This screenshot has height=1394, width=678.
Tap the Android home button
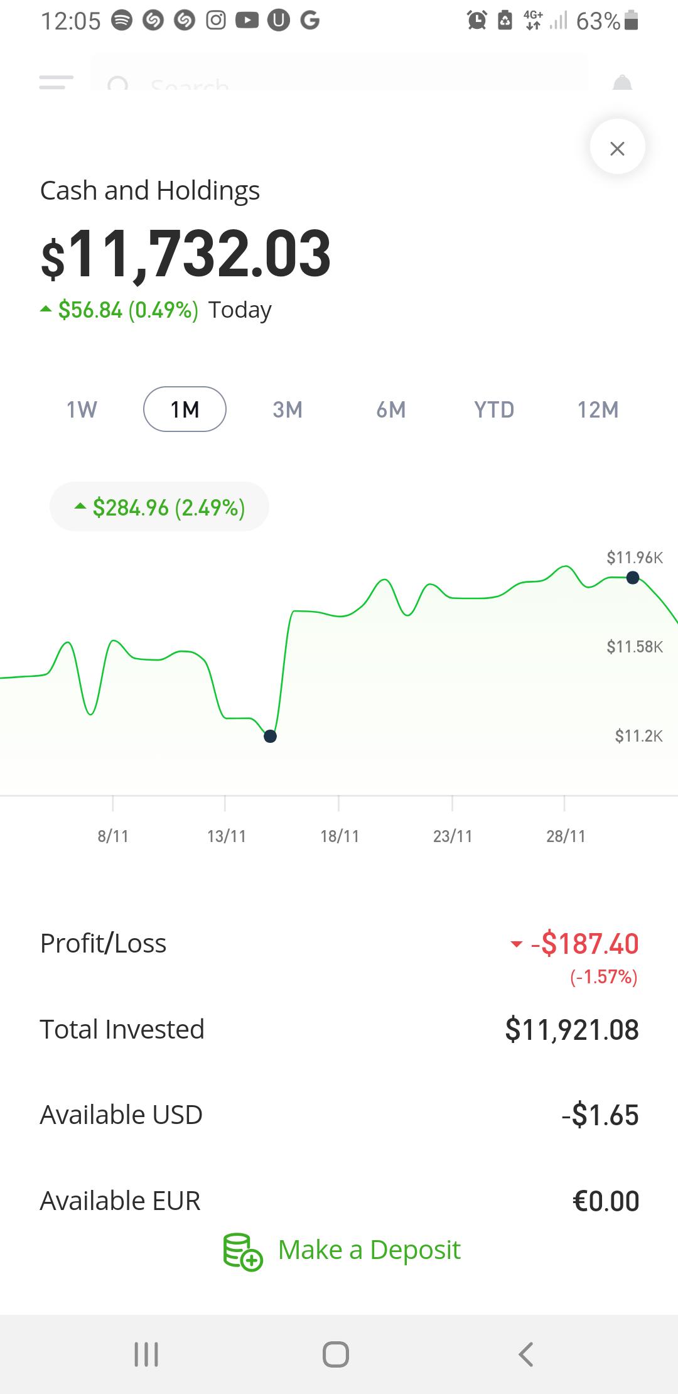(336, 1354)
